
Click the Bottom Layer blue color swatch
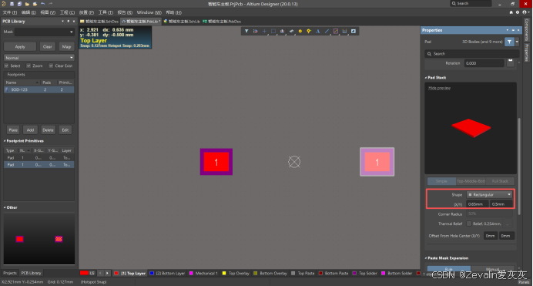point(152,273)
